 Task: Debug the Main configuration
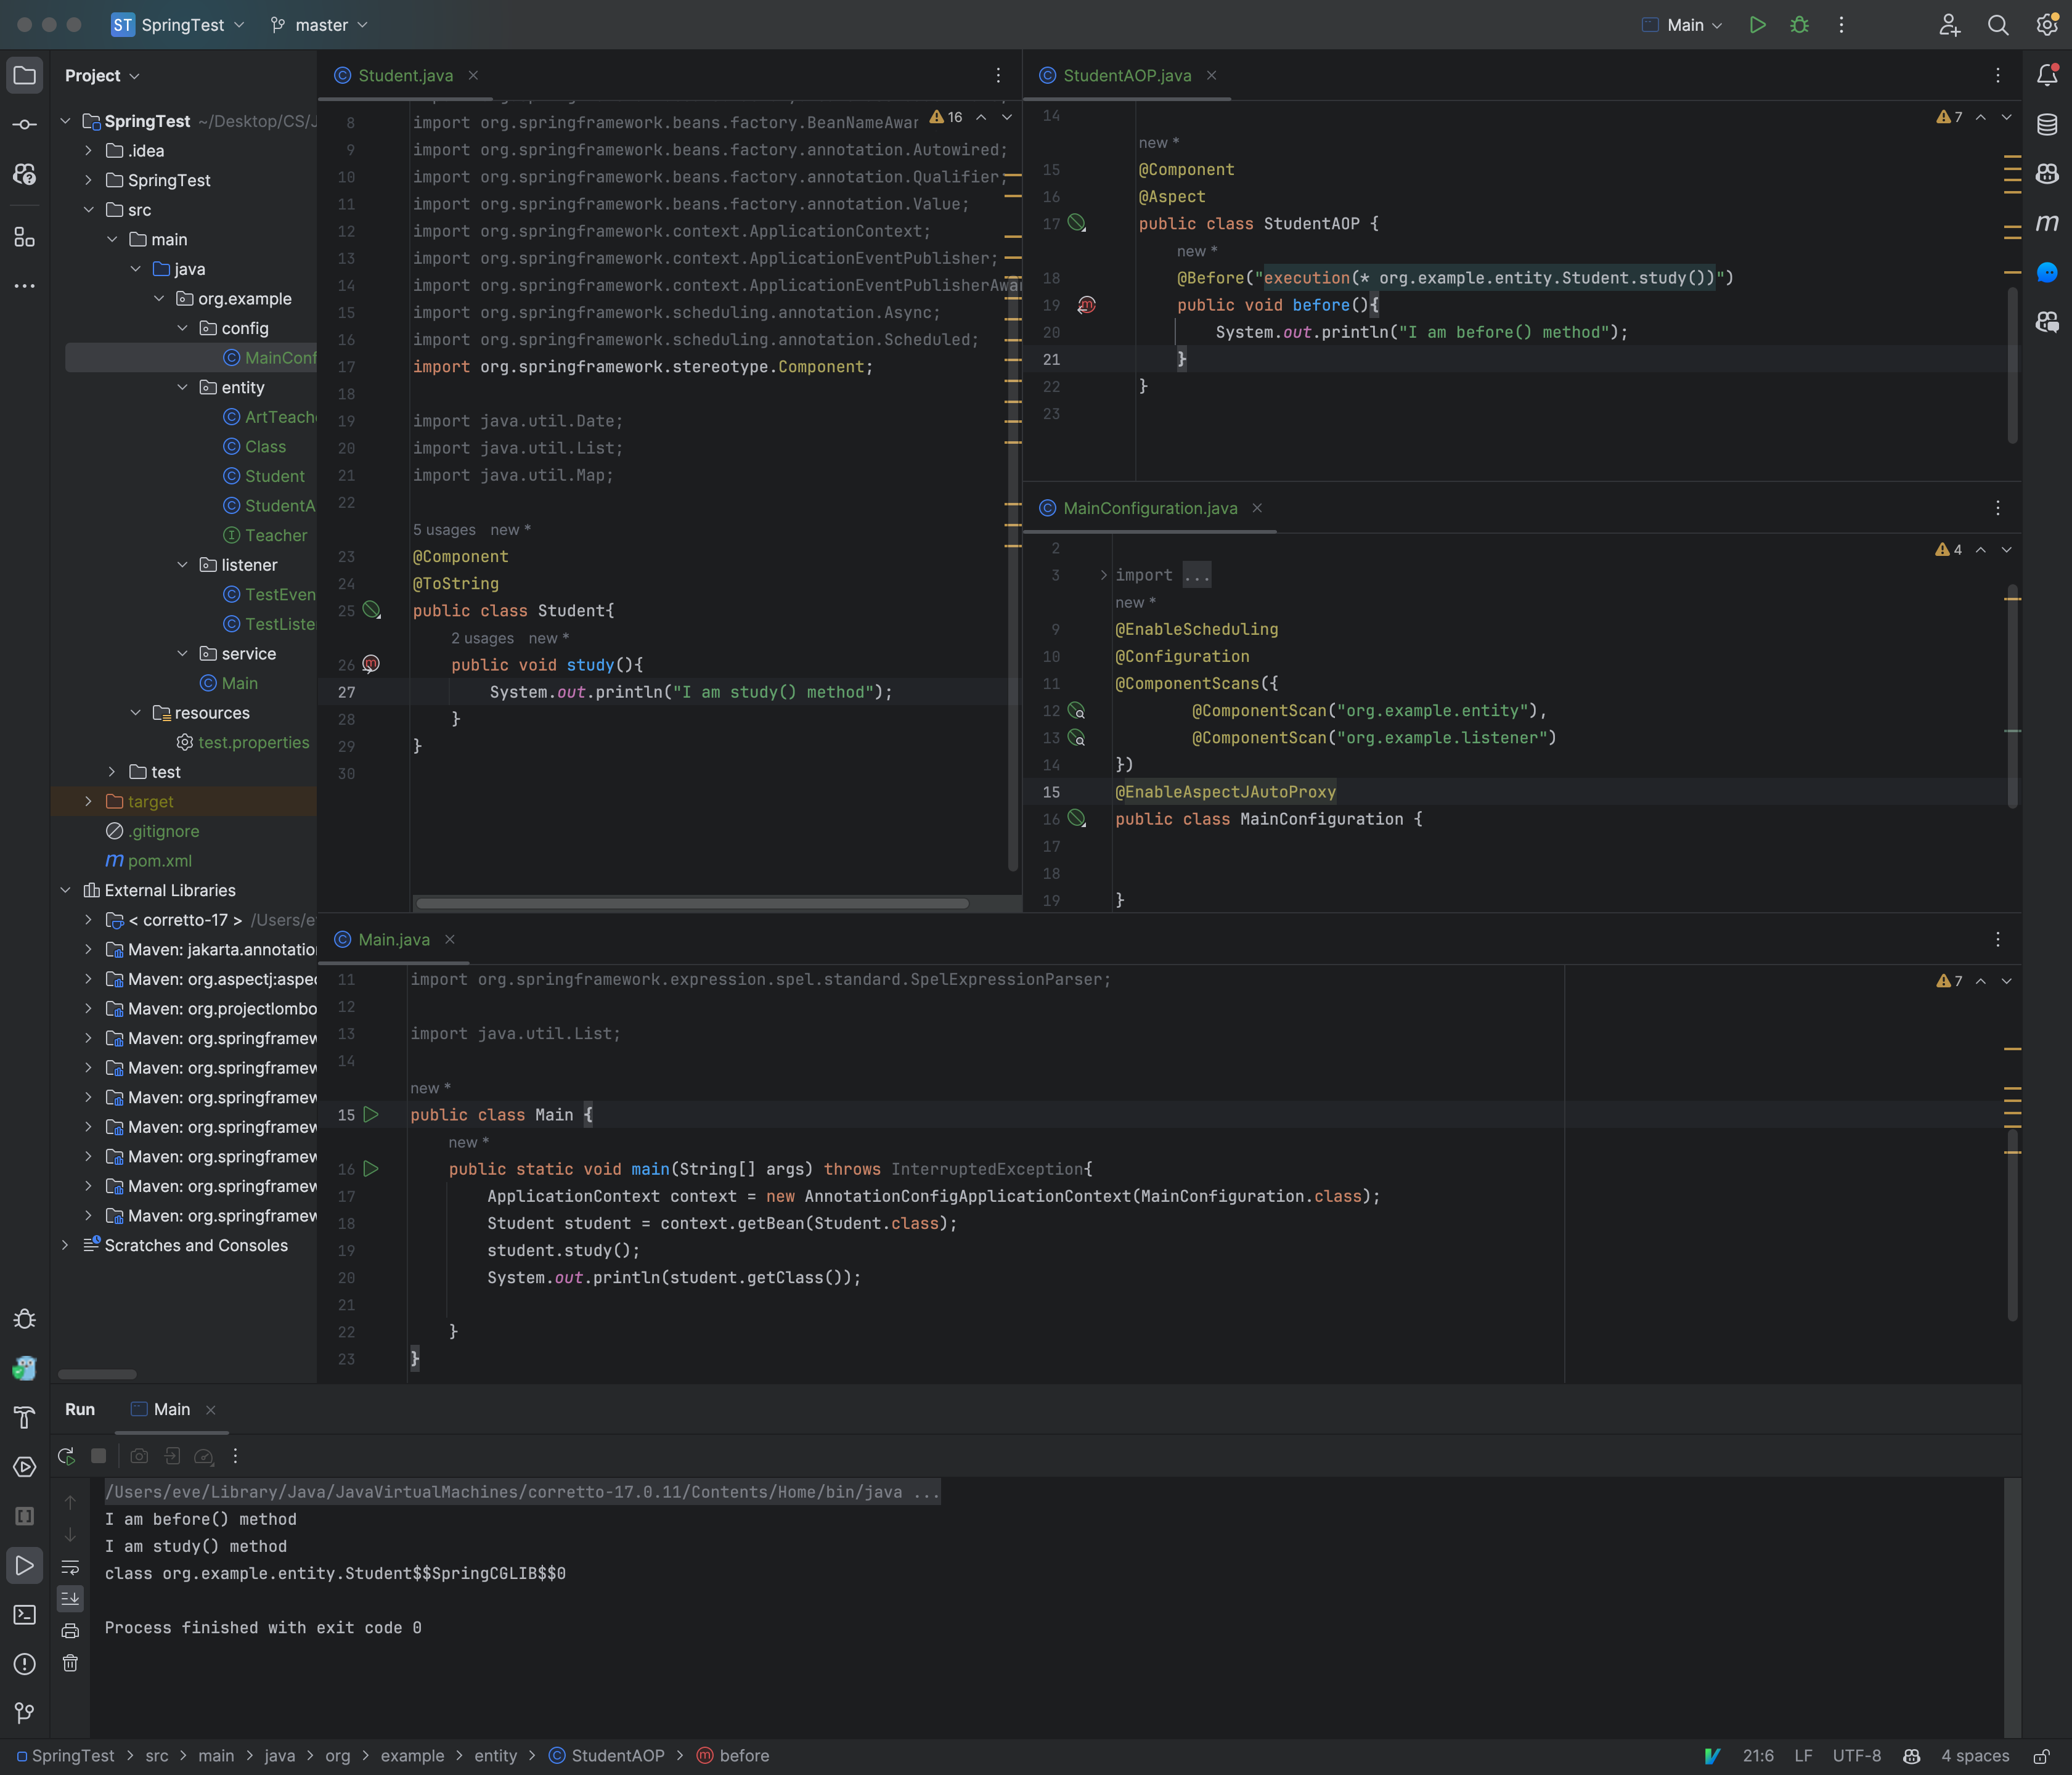click(1799, 25)
